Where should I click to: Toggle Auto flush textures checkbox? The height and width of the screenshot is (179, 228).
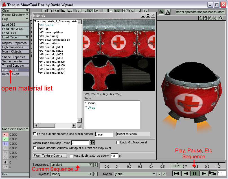coord(71,156)
